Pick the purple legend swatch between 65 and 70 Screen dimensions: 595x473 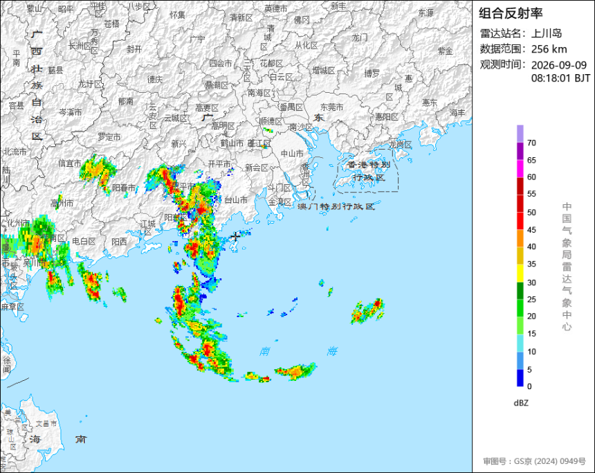click(520, 151)
